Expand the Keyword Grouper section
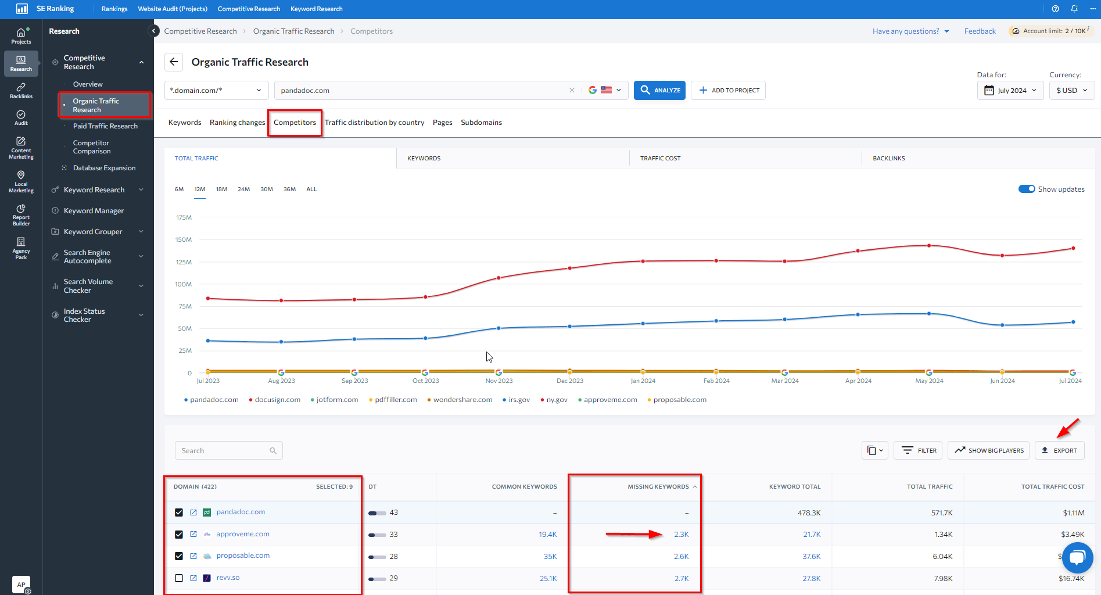This screenshot has width=1101, height=595. pos(141,231)
